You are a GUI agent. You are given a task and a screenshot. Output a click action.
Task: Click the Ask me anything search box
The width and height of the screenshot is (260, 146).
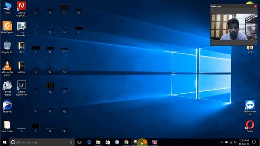point(42,142)
